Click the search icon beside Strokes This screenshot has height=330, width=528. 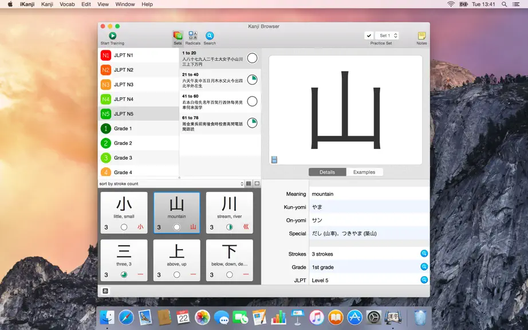click(424, 254)
